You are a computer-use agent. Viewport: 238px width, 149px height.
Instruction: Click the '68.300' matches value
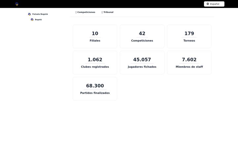[95, 86]
